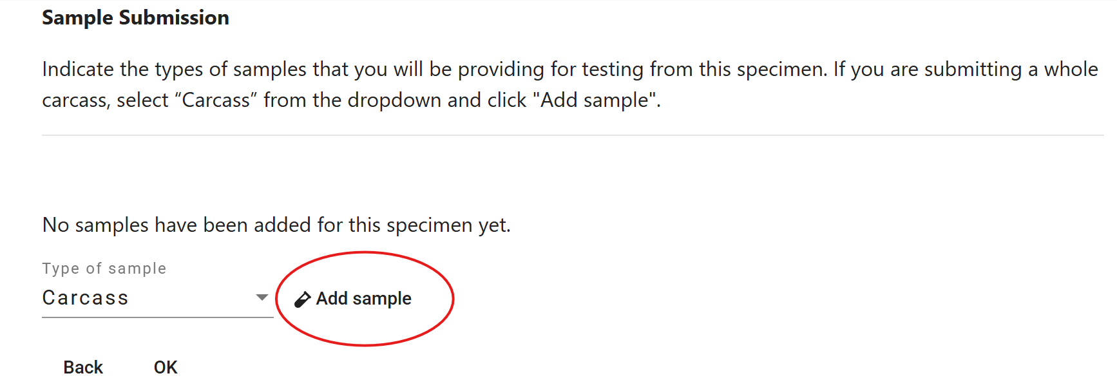Click the dropdown arrow next to Carcass
The height and width of the screenshot is (387, 1117).
pyautogui.click(x=261, y=297)
